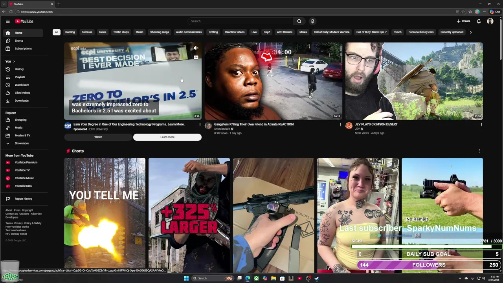
Task: Show next filter chips arrow
Action: pos(471,32)
